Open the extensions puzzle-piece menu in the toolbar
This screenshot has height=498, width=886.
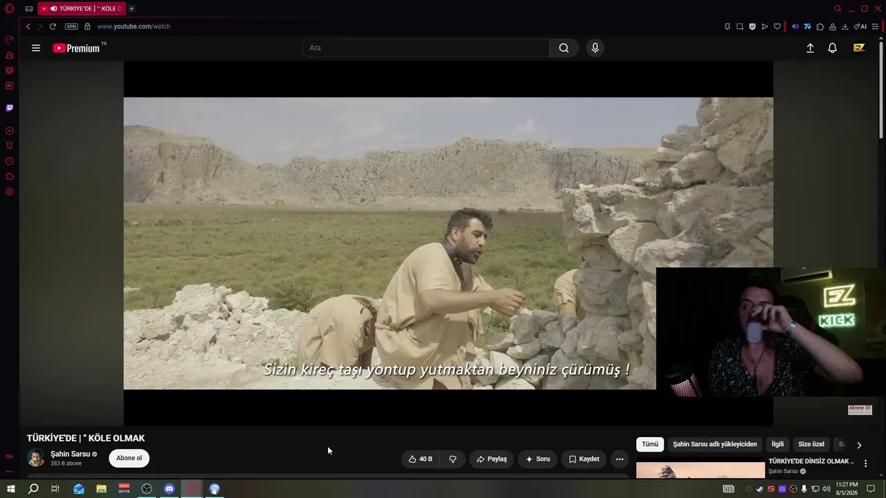click(x=820, y=26)
